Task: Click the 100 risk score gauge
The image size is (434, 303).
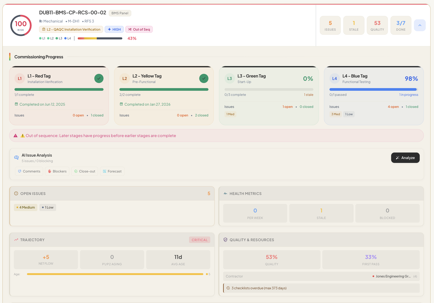Action: [x=21, y=25]
